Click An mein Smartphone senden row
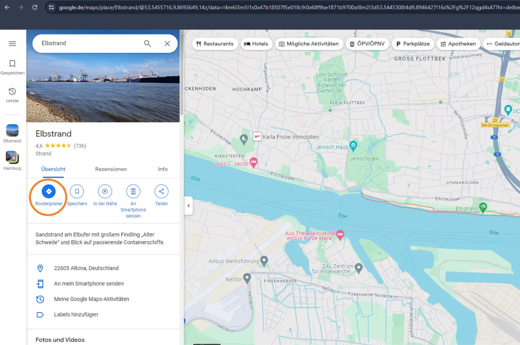The width and height of the screenshot is (520, 345). click(103, 284)
